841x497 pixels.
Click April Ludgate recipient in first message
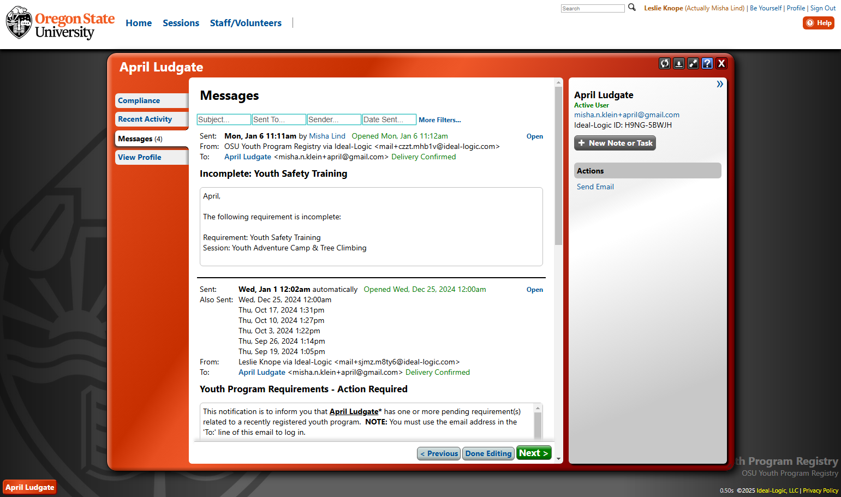click(x=248, y=157)
